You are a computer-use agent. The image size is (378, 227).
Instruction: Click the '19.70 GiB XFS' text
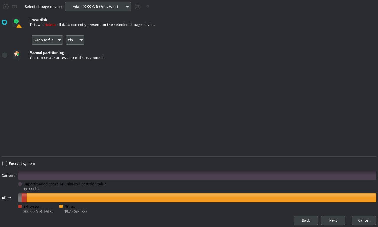pyautogui.click(x=76, y=211)
